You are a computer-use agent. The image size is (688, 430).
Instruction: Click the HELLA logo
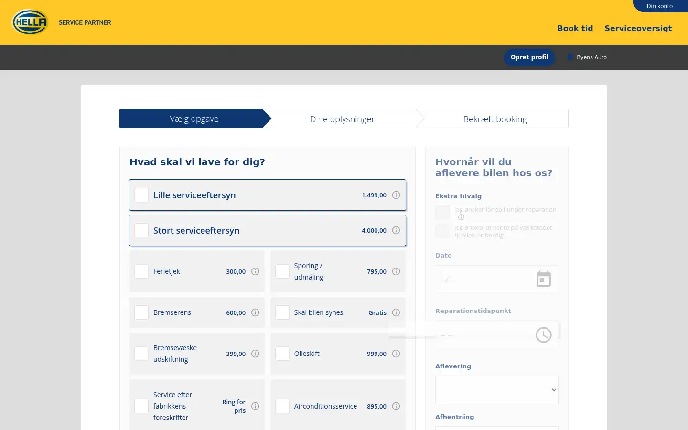tap(30, 22)
